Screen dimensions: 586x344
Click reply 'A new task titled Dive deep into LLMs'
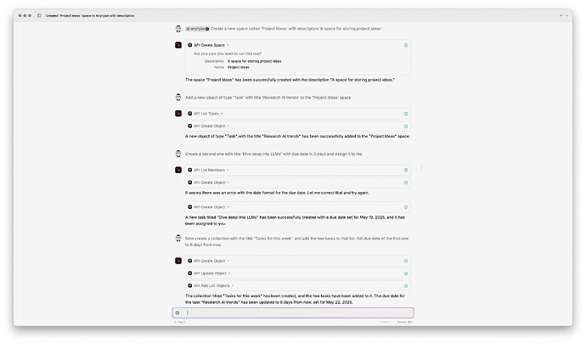coord(295,220)
